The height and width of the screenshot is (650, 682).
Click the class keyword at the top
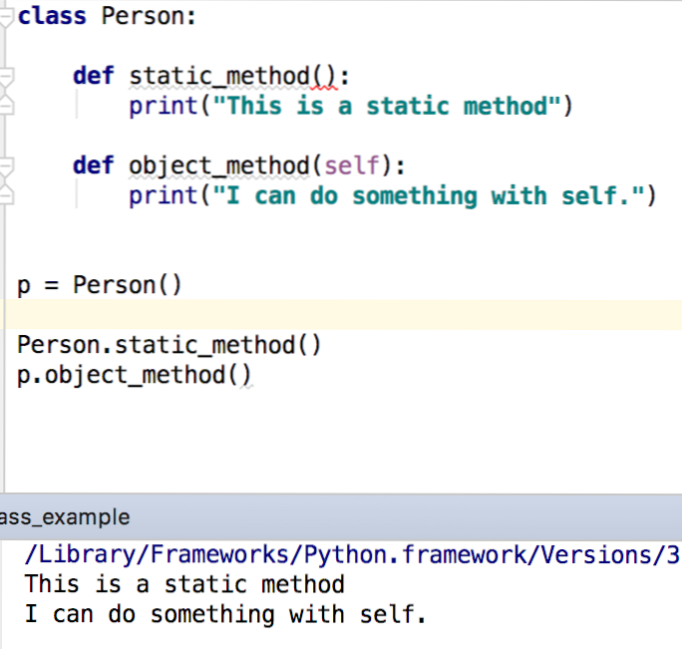point(52,17)
